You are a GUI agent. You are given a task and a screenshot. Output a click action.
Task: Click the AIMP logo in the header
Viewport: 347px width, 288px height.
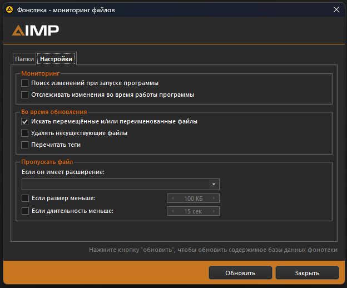pyautogui.click(x=36, y=31)
